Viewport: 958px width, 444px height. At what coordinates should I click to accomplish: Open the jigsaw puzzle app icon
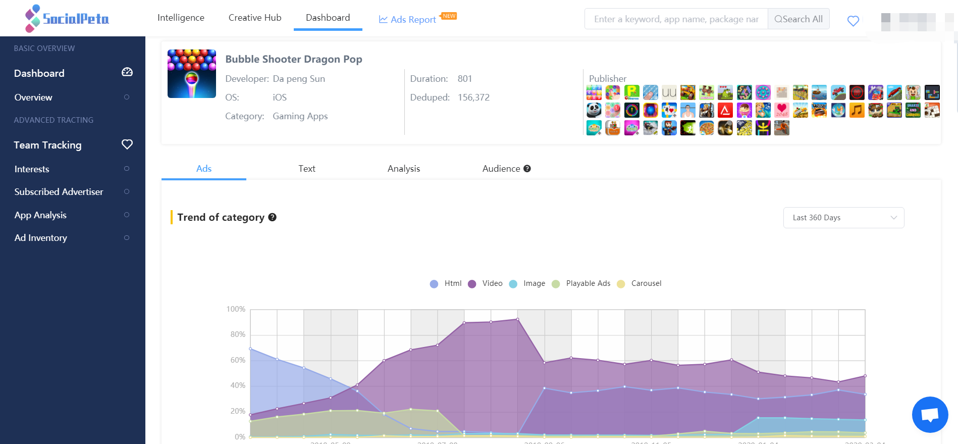pyautogui.click(x=707, y=92)
